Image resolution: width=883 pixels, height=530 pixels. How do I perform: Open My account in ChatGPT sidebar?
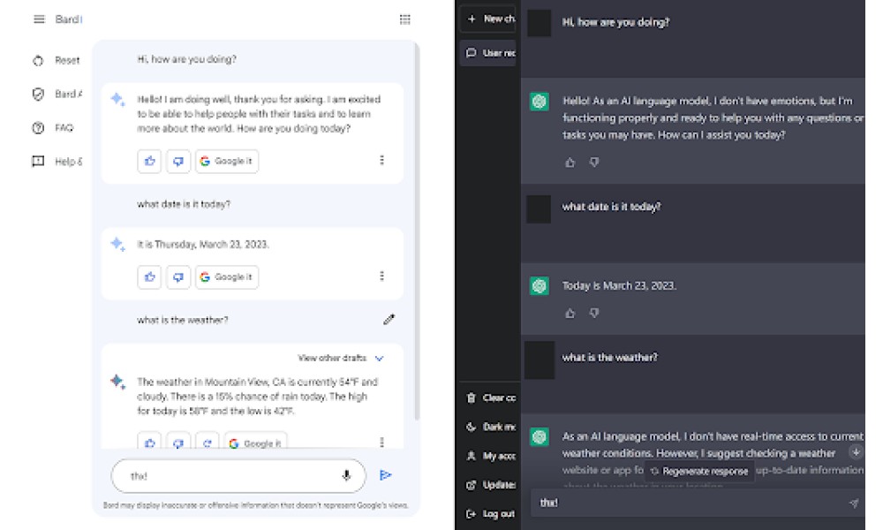pyautogui.click(x=490, y=456)
